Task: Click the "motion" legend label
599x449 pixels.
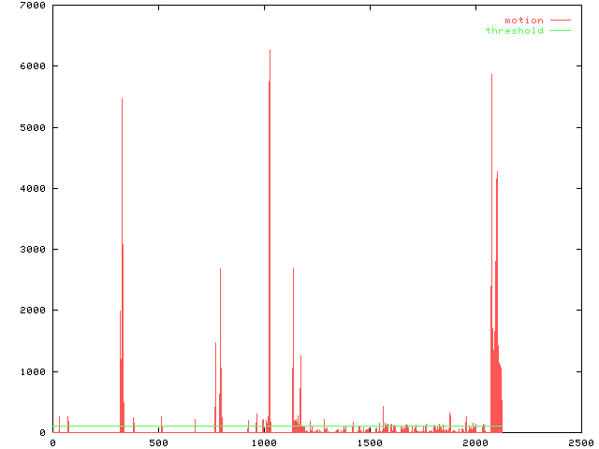Action: coord(523,20)
